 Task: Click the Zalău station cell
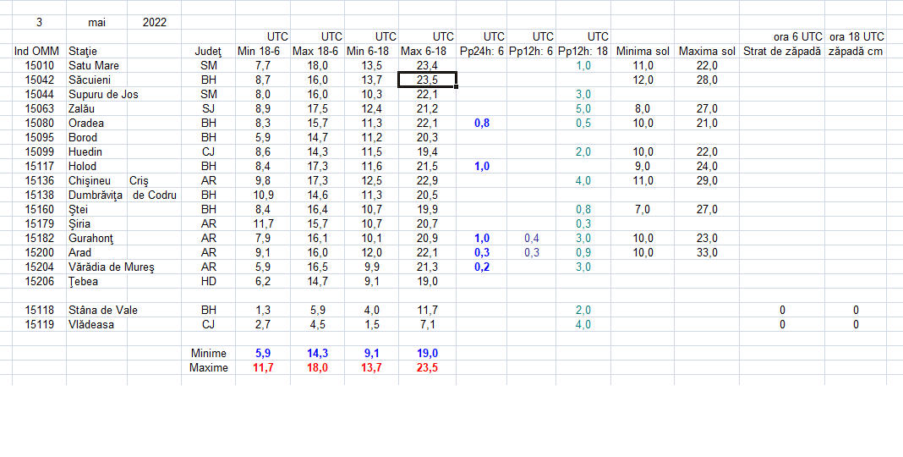[96, 109]
